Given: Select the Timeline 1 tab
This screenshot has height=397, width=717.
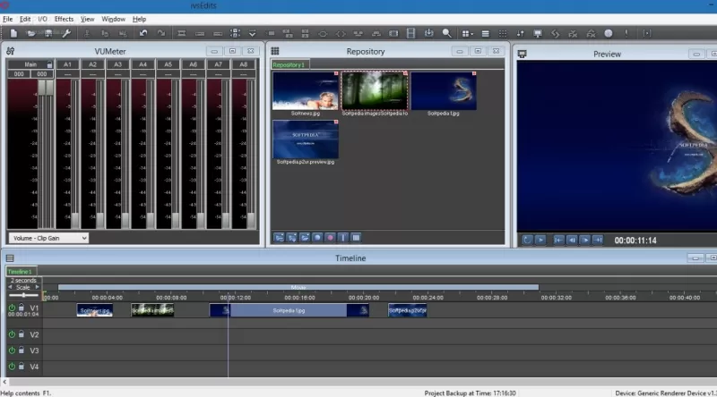Looking at the screenshot, I should click(x=20, y=271).
